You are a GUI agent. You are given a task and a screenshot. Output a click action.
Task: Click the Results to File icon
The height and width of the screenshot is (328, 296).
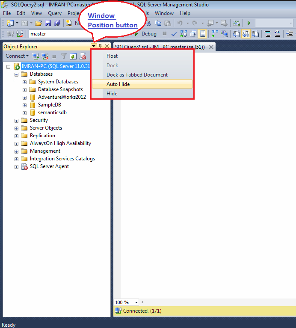tap(255, 34)
